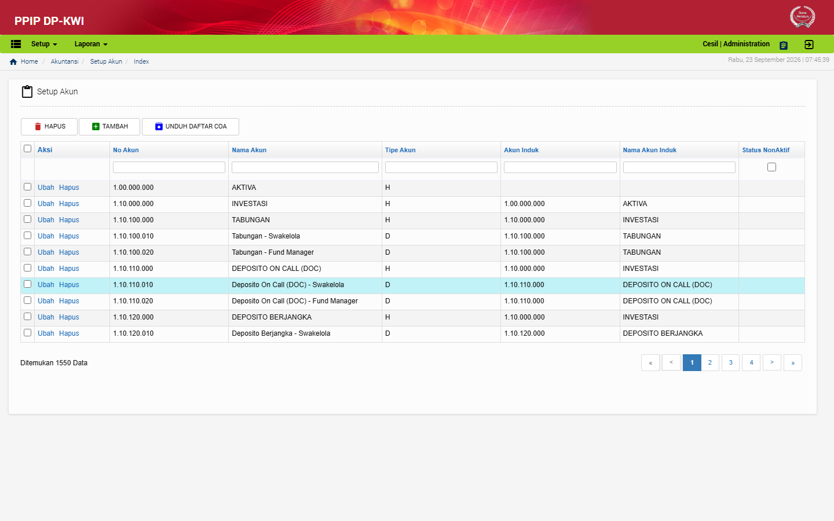834x521 pixels.
Task: Click the TAMBAH add button
Action: [109, 127]
